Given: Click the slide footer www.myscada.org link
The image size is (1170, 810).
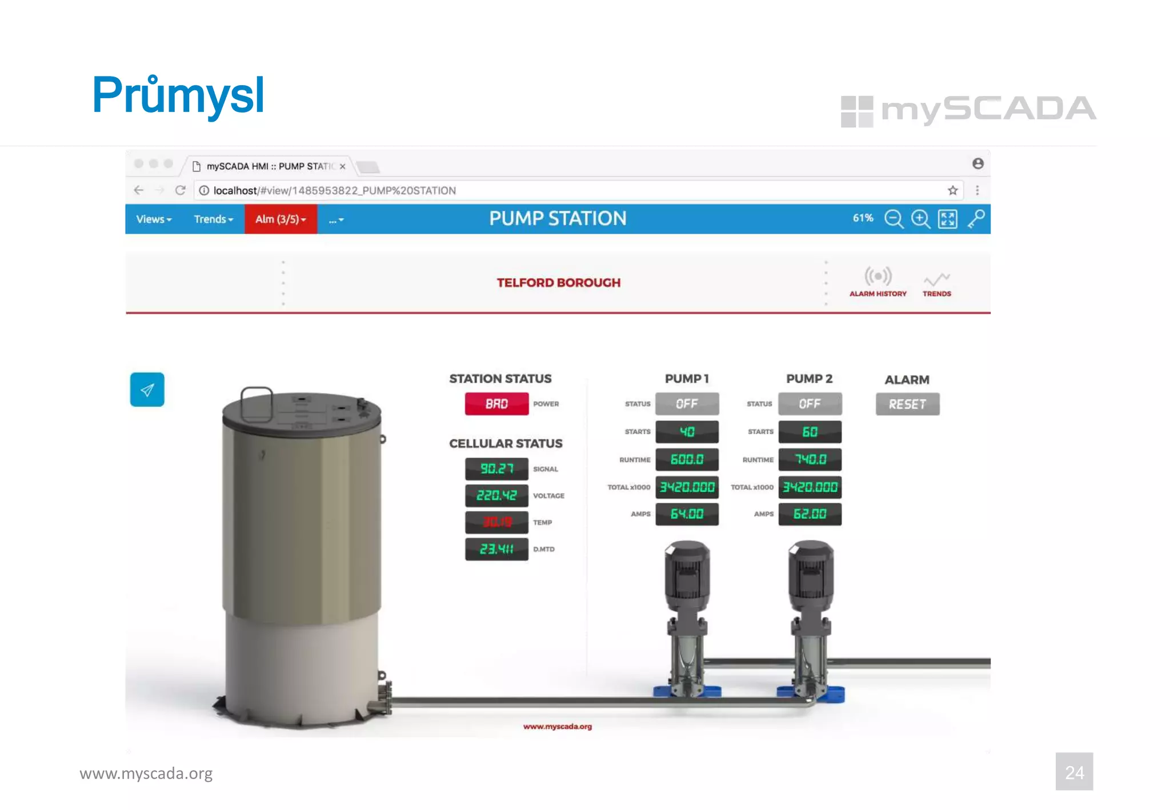Looking at the screenshot, I should click(x=146, y=773).
